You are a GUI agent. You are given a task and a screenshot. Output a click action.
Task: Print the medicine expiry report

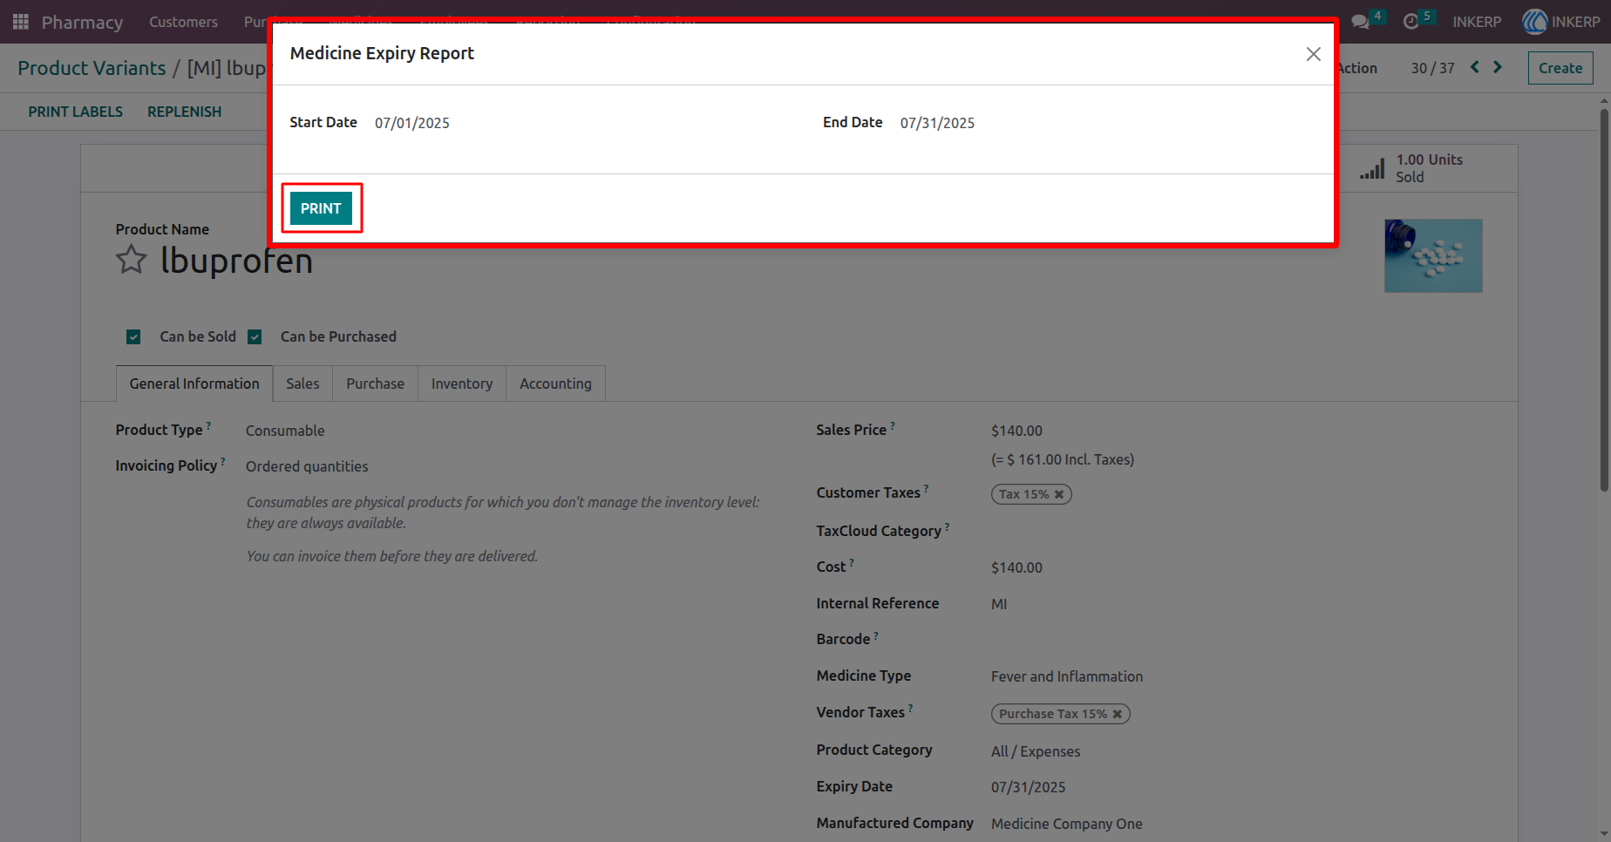pyautogui.click(x=321, y=208)
